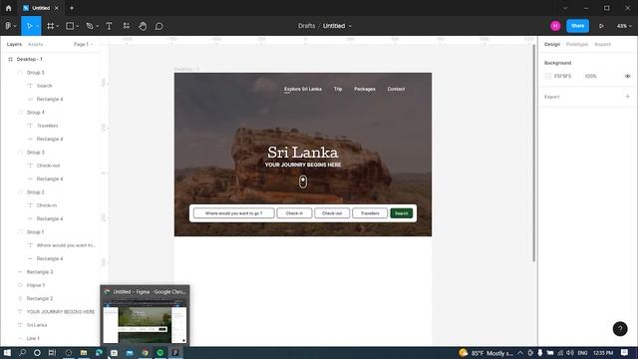Expand the tab list chevron in title bar
This screenshot has width=638, height=359.
coord(565,8)
